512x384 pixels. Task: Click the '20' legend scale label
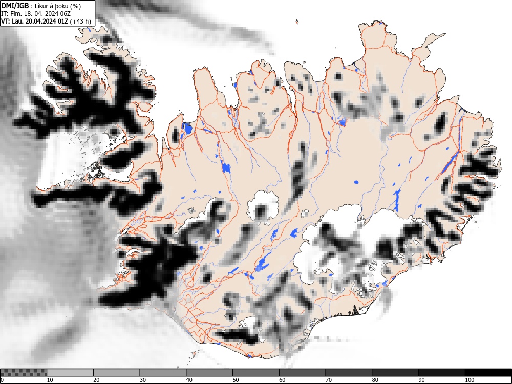click(x=96, y=380)
